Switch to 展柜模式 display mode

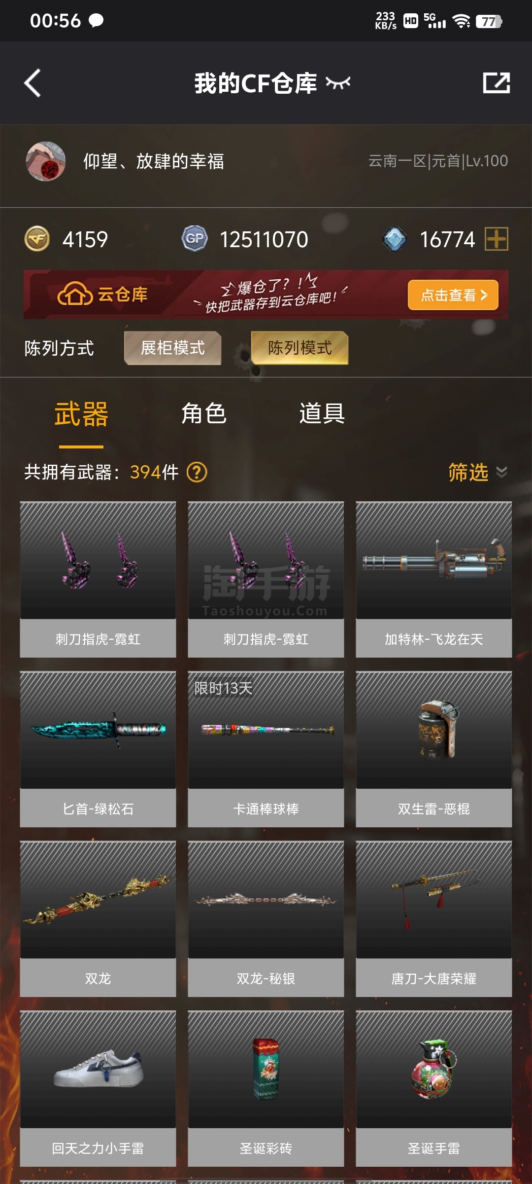pyautogui.click(x=172, y=348)
